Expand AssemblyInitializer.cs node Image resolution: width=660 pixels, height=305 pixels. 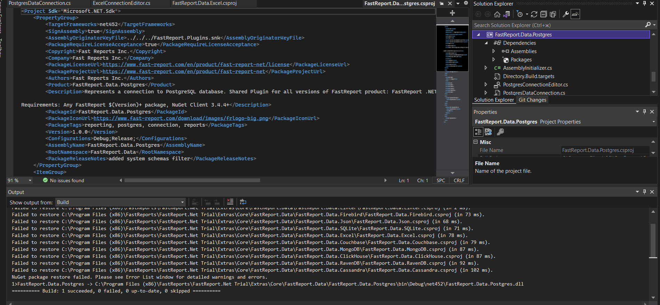click(x=486, y=68)
